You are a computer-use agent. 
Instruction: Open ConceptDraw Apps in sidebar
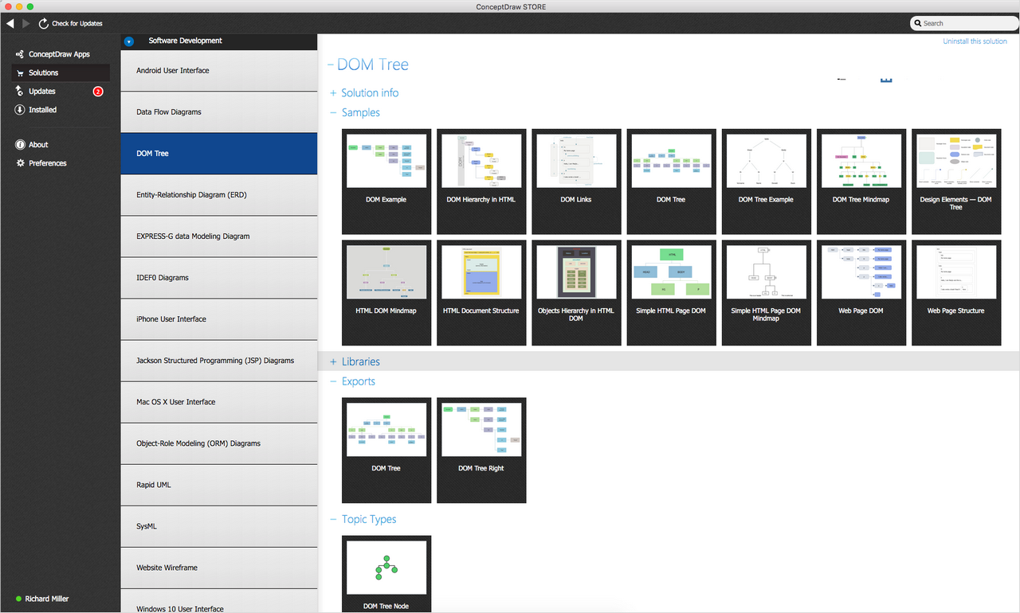click(59, 54)
